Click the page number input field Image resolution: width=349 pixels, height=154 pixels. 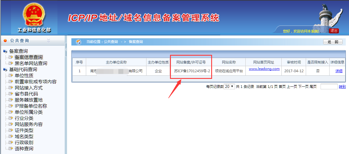coord(329,86)
